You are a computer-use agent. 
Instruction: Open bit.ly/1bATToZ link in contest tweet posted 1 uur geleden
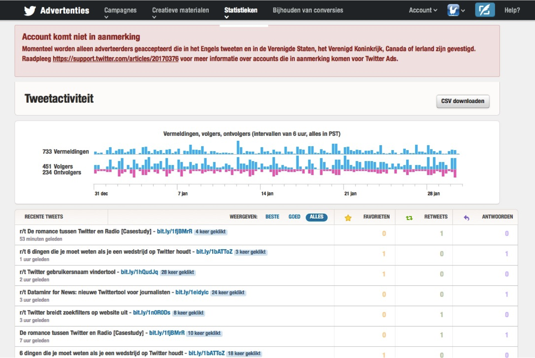214,252
